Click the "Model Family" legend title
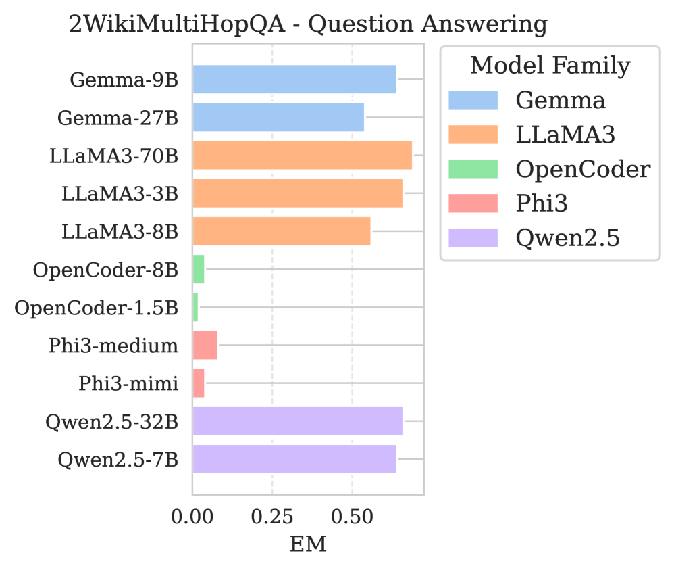The width and height of the screenshot is (674, 570). pos(550,66)
